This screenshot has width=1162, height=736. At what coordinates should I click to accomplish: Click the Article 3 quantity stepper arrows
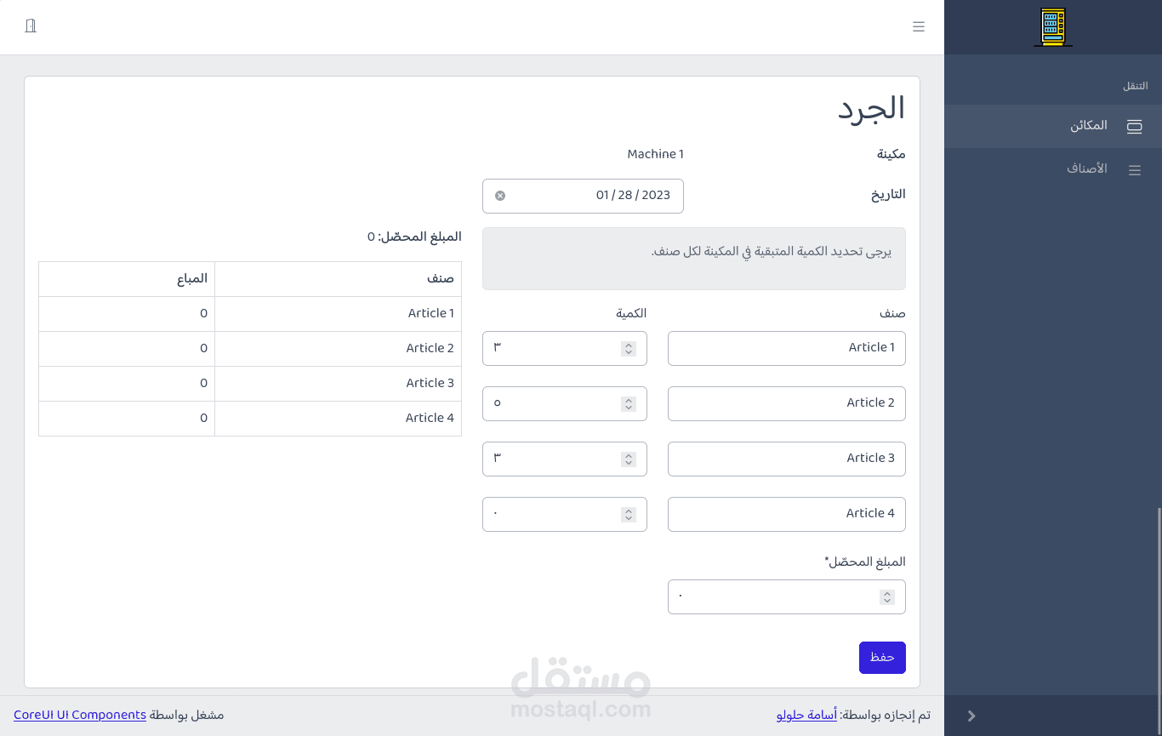[x=629, y=459]
